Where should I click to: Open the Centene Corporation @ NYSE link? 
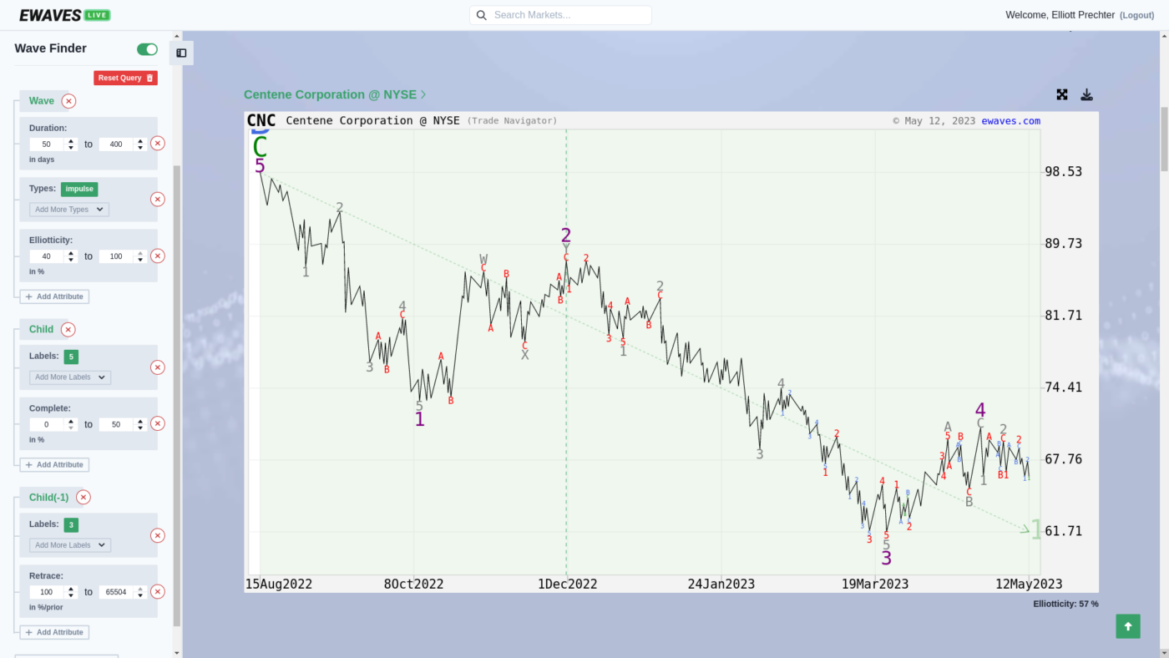(x=334, y=94)
